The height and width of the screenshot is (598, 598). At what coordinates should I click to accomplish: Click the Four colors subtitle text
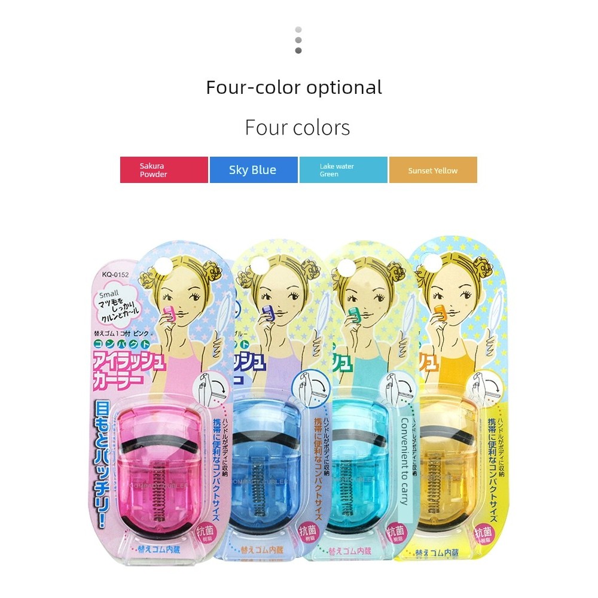point(297,127)
